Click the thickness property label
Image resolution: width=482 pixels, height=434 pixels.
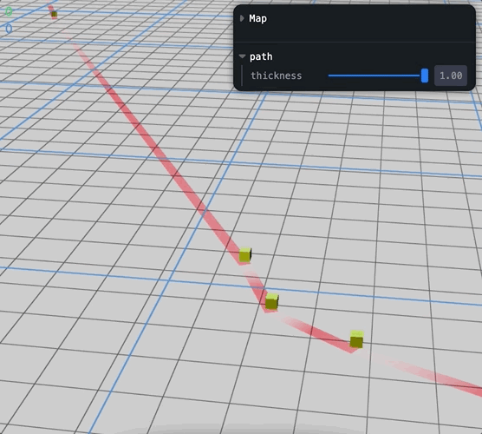[276, 76]
